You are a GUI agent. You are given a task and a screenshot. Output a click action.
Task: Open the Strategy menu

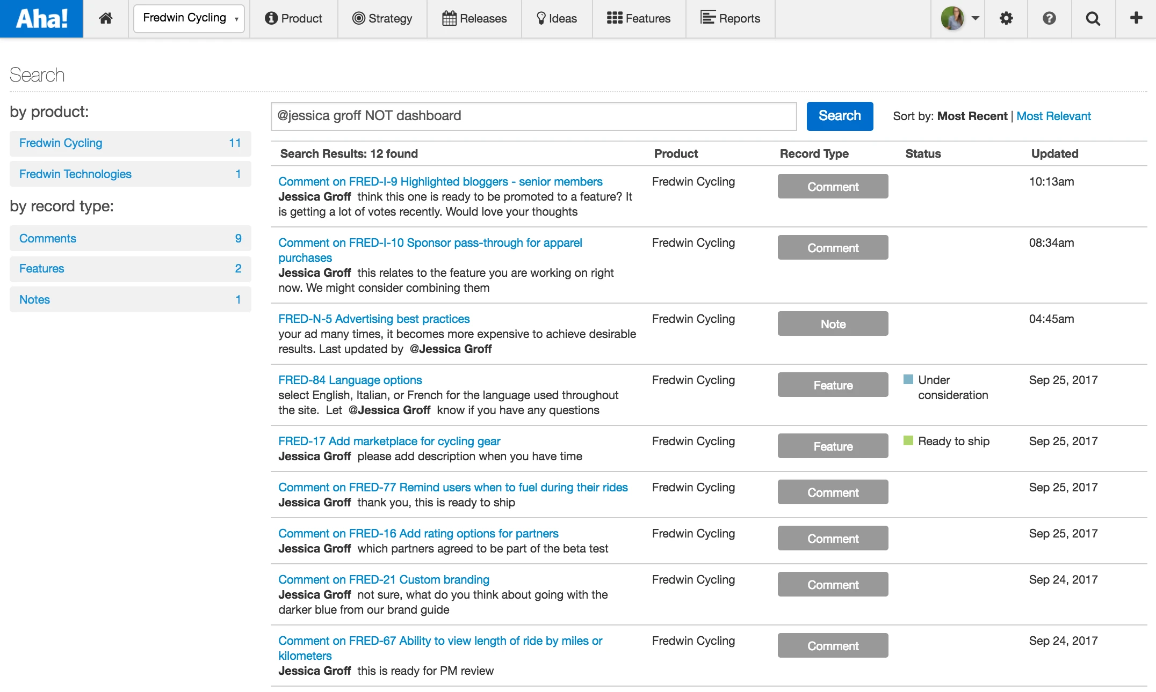(x=382, y=18)
